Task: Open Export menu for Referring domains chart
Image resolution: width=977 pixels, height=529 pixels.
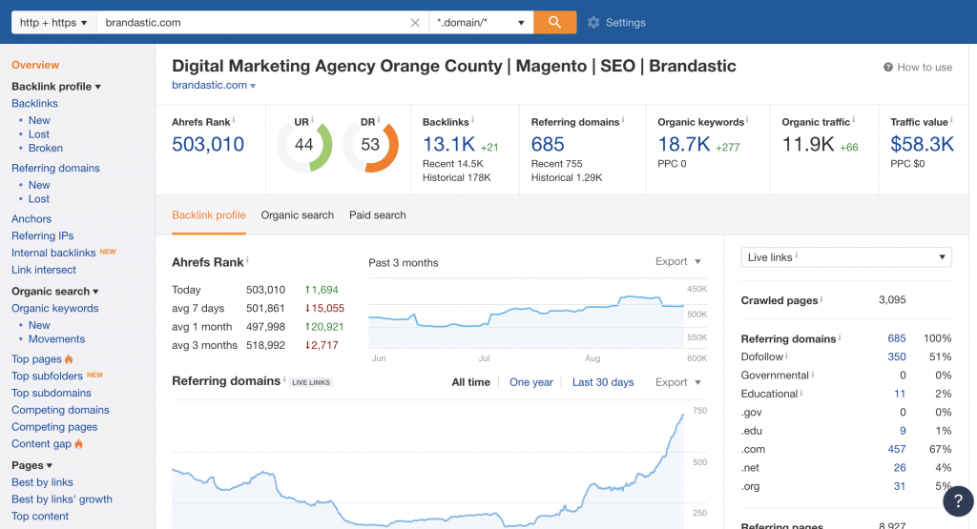Action: 678,382
